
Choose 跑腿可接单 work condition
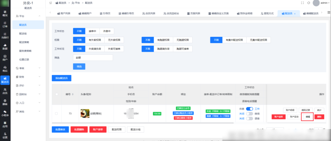pyautogui.click(x=183, y=49)
